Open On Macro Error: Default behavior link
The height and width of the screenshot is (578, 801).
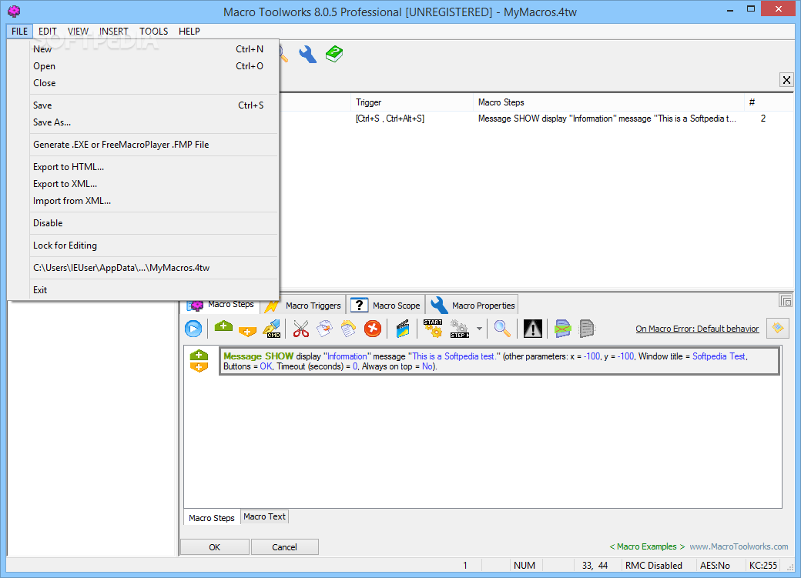(697, 329)
